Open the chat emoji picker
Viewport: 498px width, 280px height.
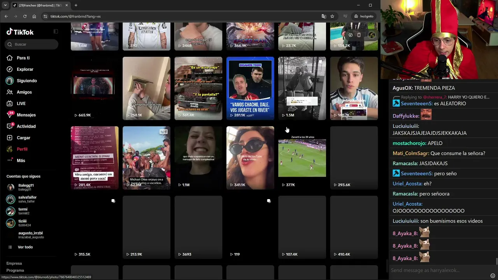coord(493,276)
